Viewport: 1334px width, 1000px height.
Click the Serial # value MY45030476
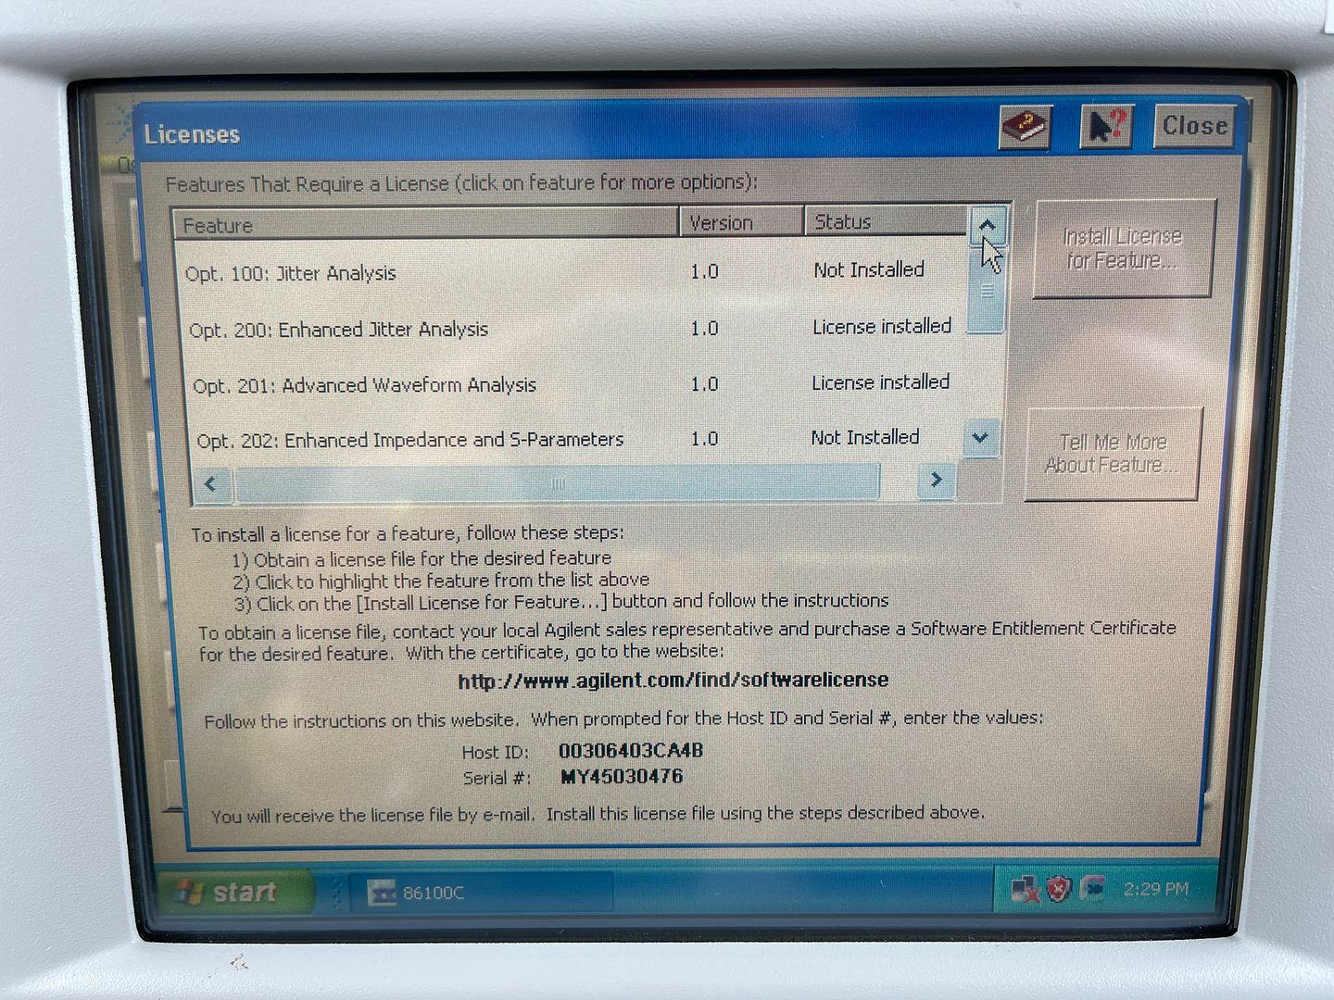click(622, 777)
